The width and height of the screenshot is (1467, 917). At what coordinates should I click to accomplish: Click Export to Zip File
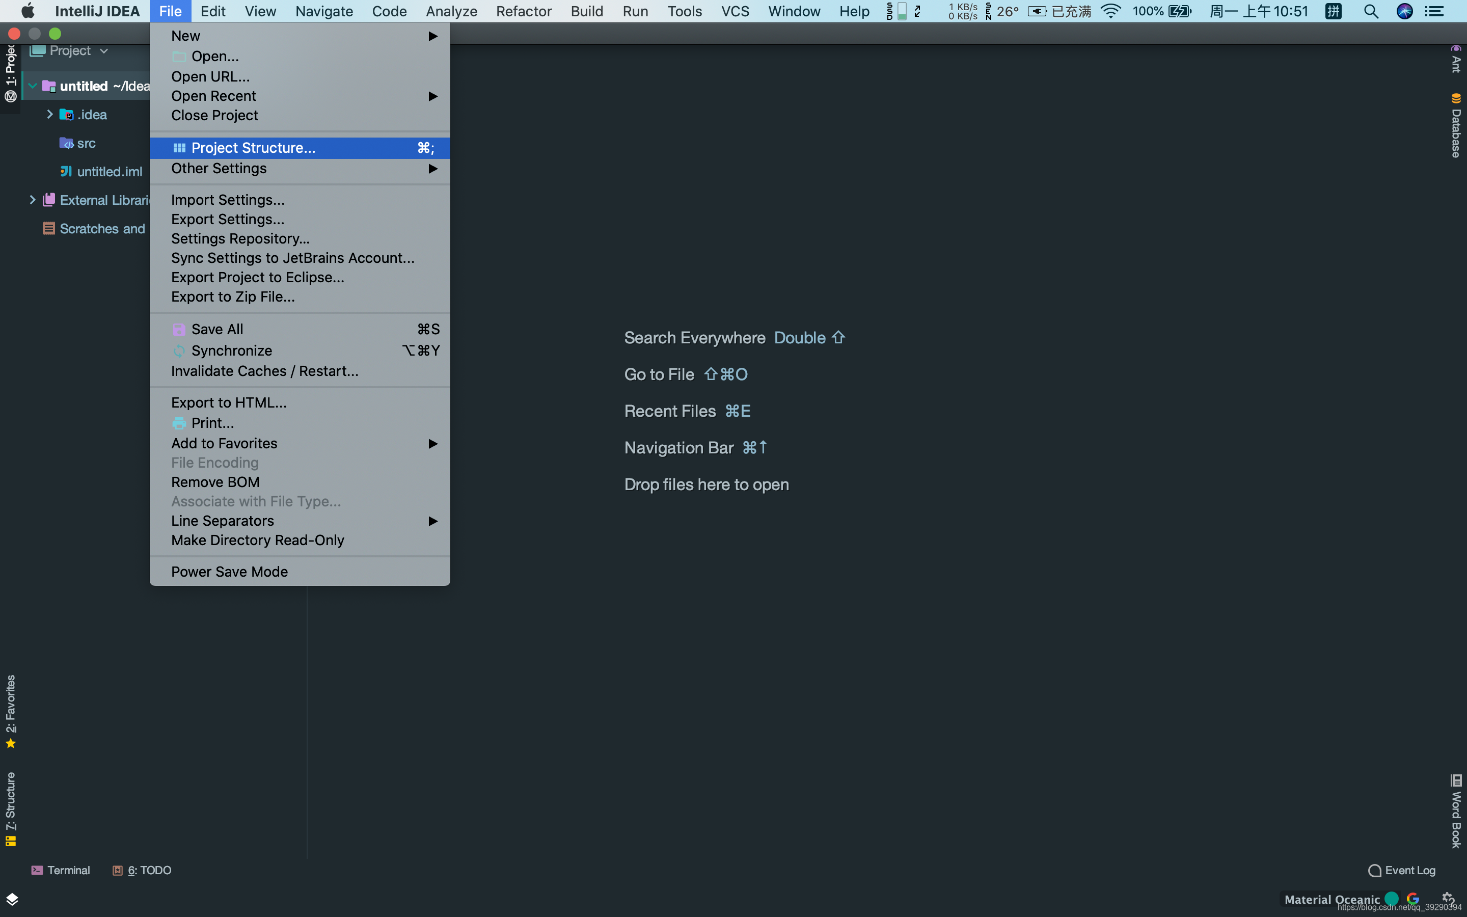pyautogui.click(x=233, y=296)
